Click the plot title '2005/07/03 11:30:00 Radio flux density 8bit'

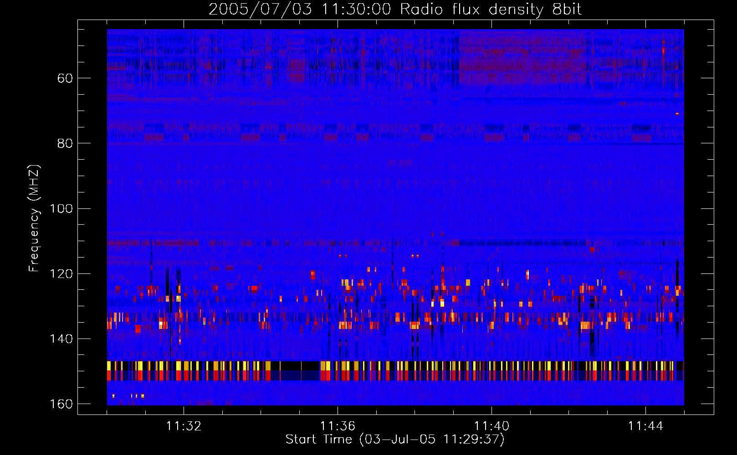tap(395, 10)
